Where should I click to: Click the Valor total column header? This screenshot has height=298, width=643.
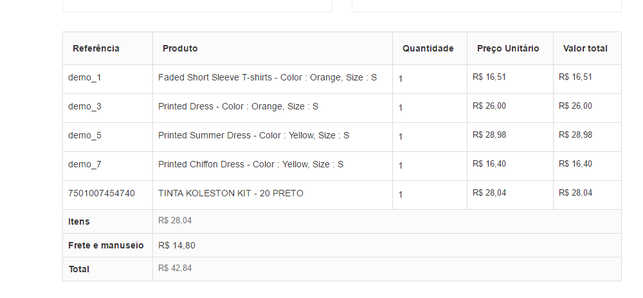tap(585, 48)
